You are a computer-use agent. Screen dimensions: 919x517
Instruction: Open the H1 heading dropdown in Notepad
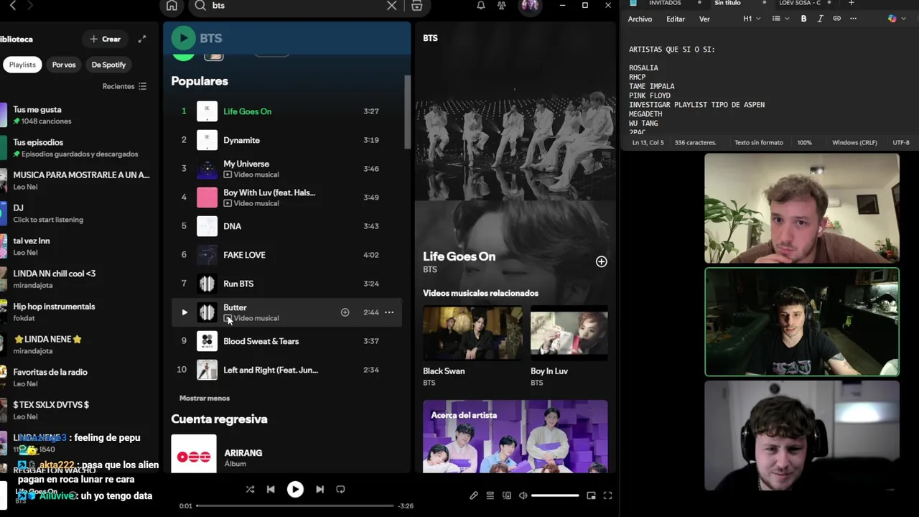752,19
